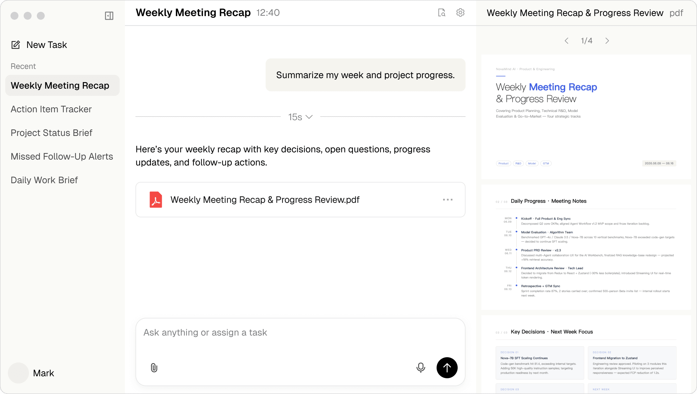Click the user name Mark
This screenshot has height=394, width=697.
[x=43, y=373]
